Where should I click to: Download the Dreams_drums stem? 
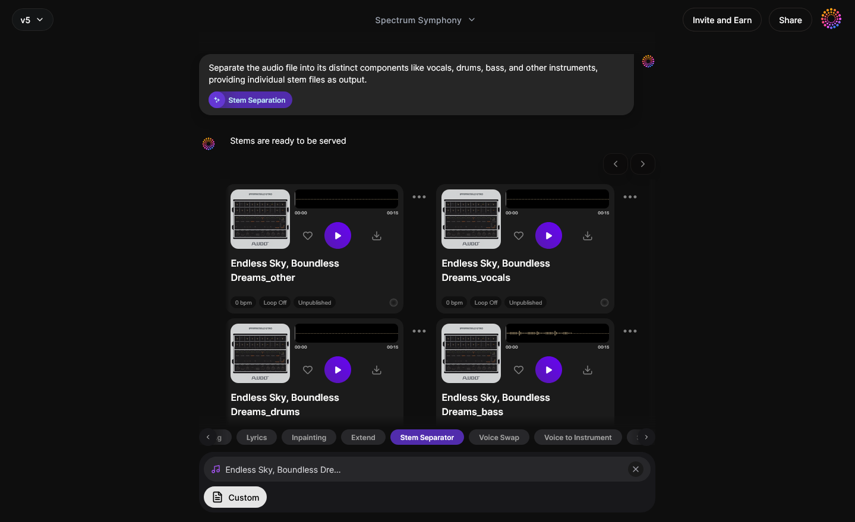377,370
